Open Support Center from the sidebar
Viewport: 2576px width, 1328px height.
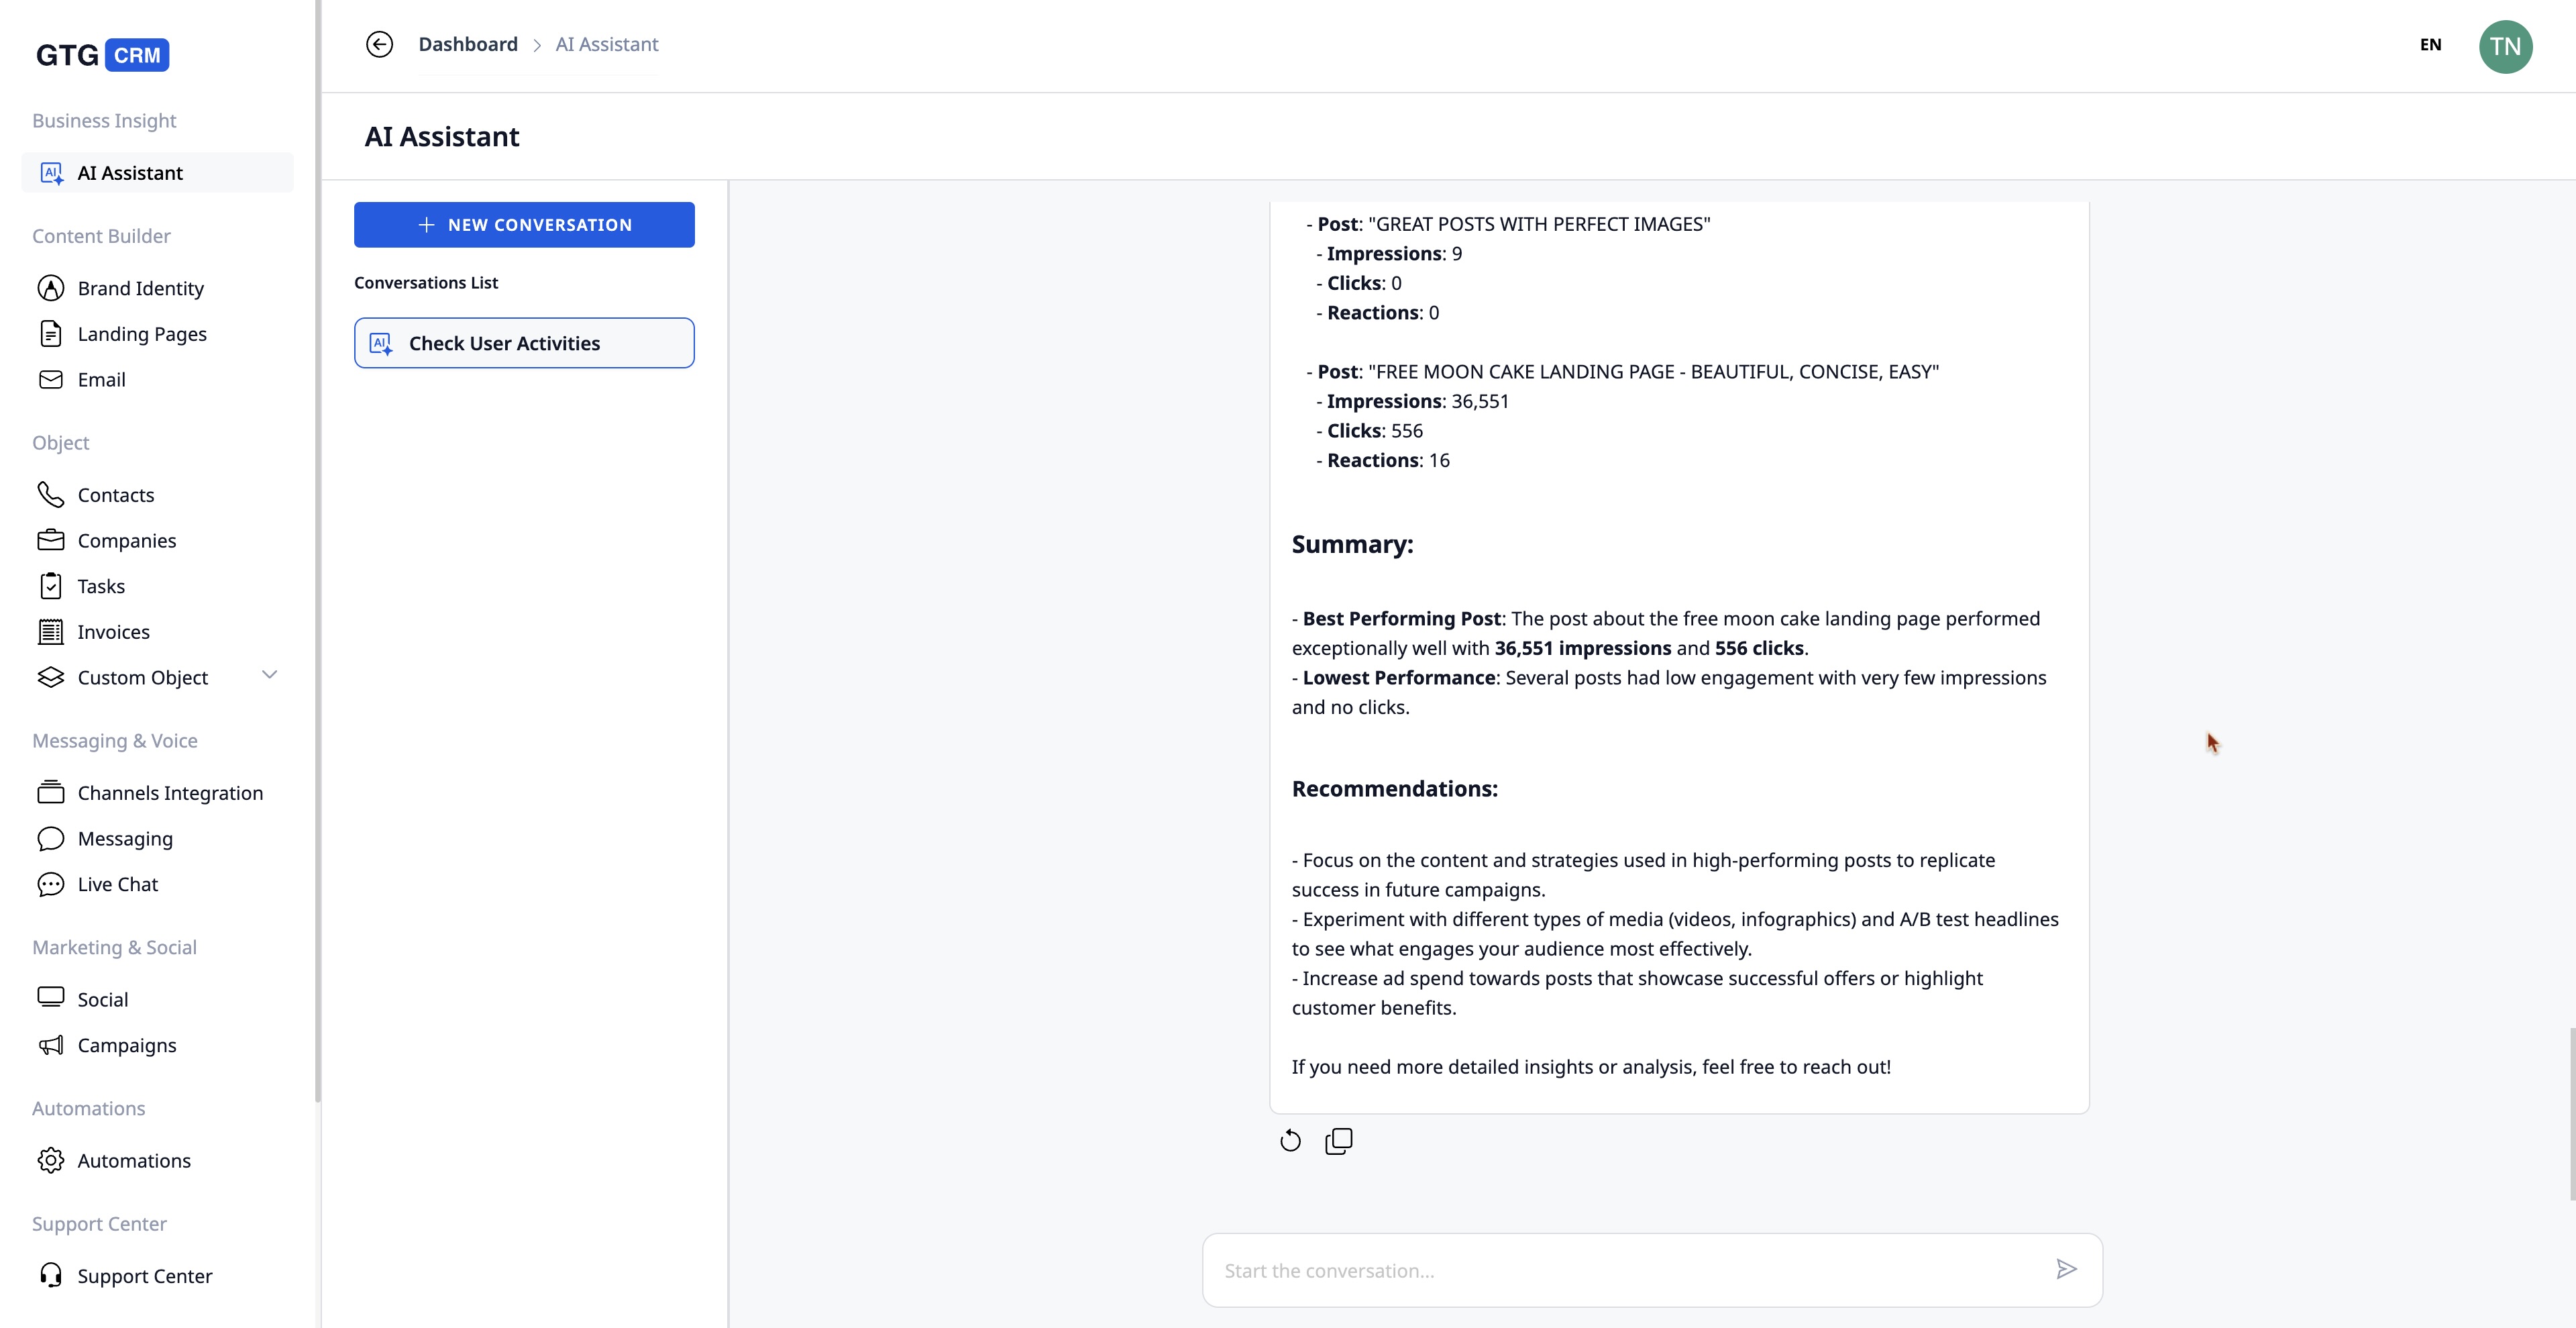(x=144, y=1276)
